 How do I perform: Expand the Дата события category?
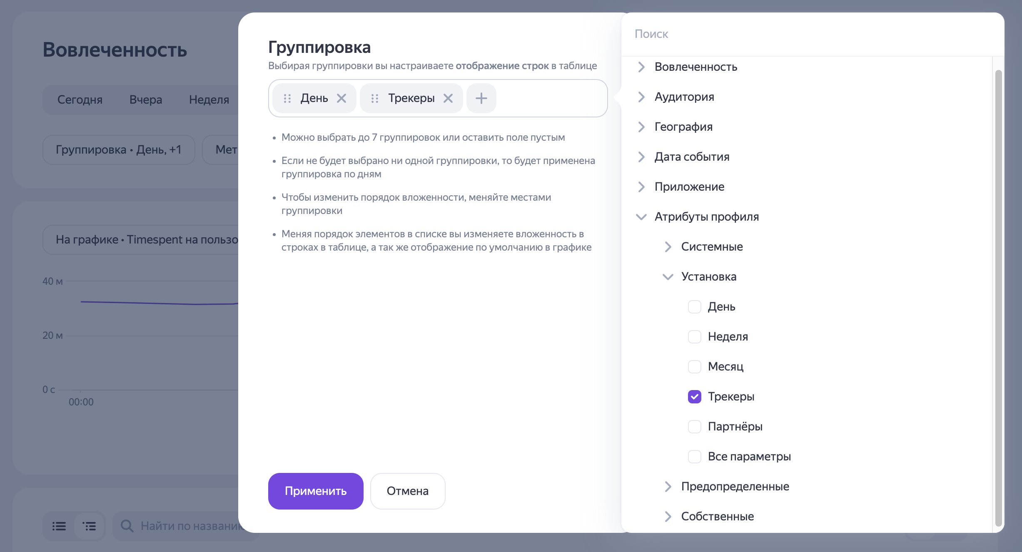click(641, 157)
